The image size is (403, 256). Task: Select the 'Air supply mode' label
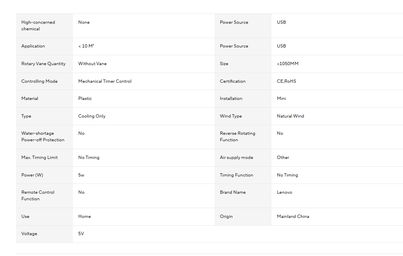[236, 158]
